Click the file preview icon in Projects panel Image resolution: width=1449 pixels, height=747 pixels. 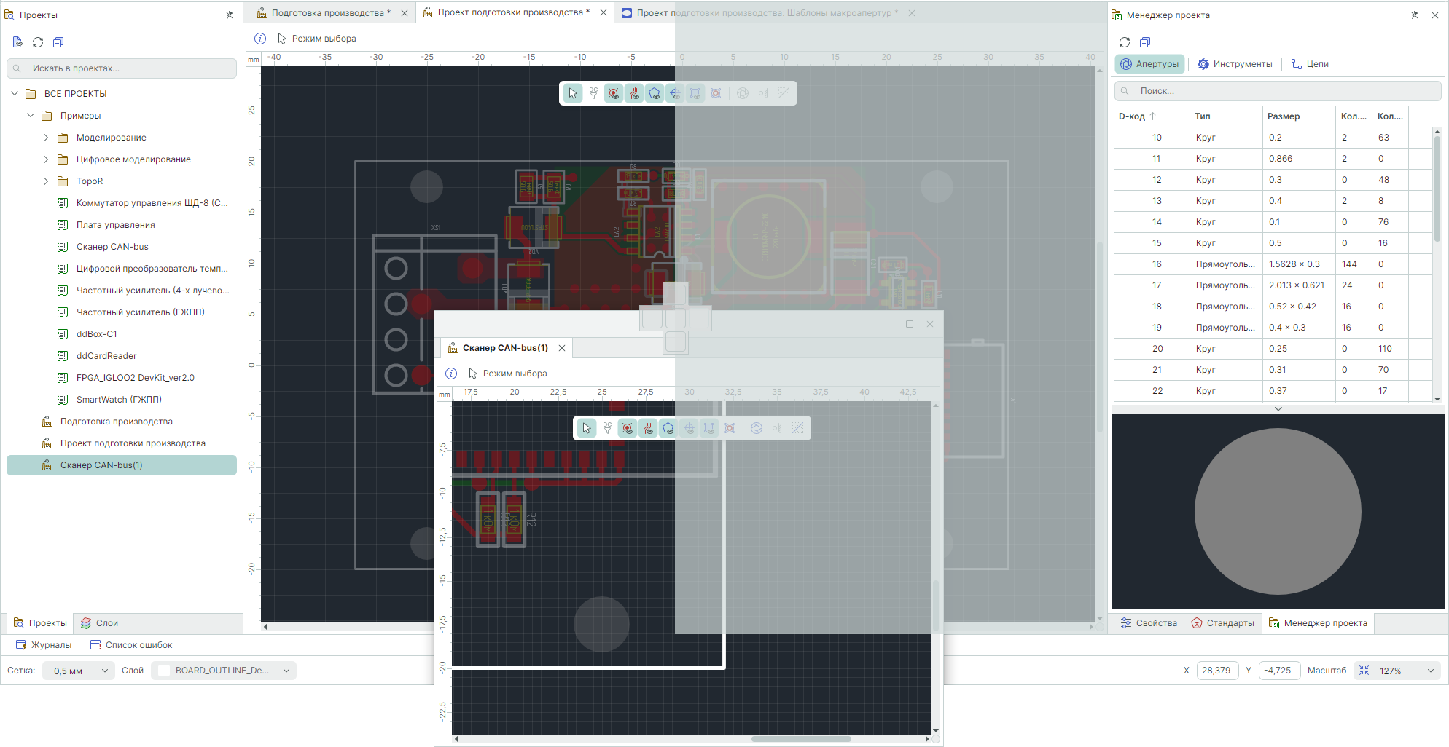[x=17, y=42]
